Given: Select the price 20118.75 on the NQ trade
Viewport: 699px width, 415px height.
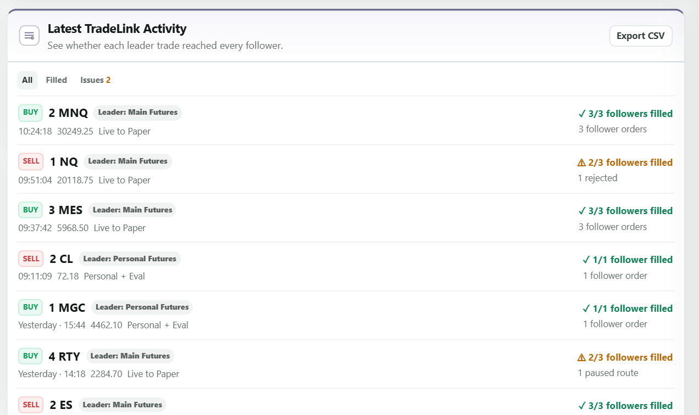Looking at the screenshot, I should click(x=75, y=180).
